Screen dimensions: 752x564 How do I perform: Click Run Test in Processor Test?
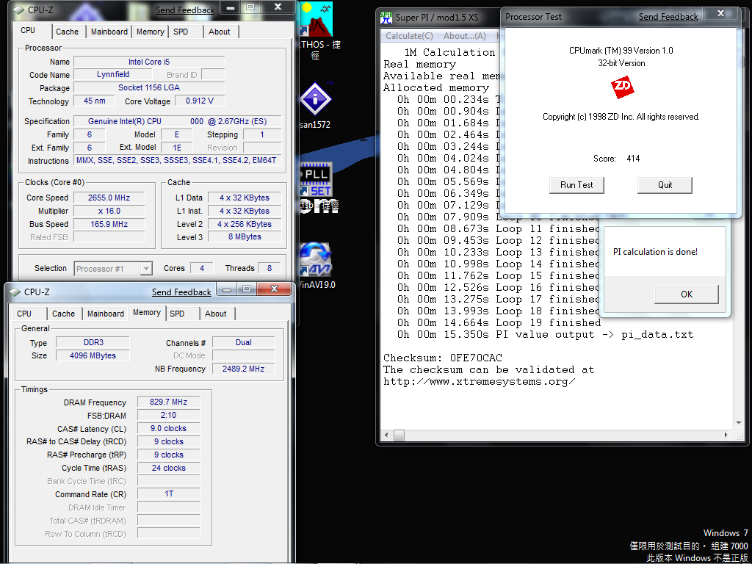pyautogui.click(x=576, y=185)
